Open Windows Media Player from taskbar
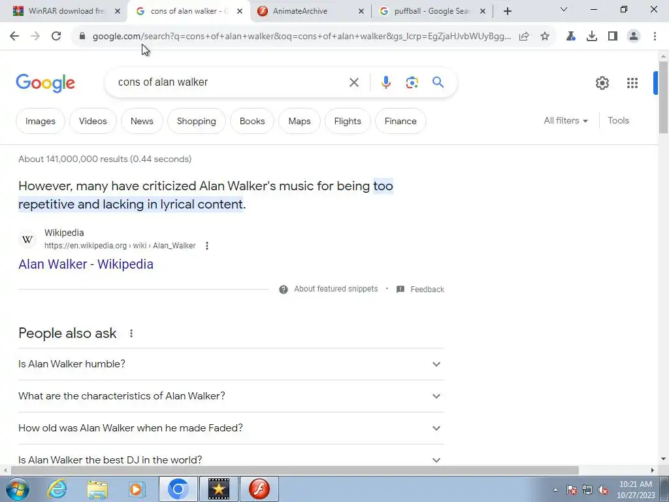This screenshot has height=502, width=669. [x=137, y=489]
